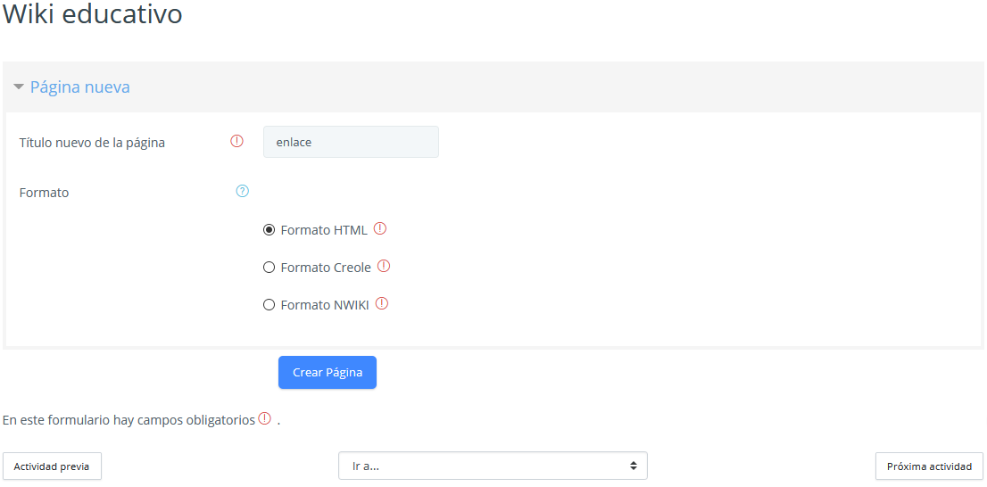Click the Título nuevo de la página label

(x=92, y=143)
